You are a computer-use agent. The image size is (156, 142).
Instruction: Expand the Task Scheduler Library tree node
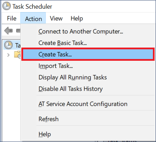[x=8, y=55]
